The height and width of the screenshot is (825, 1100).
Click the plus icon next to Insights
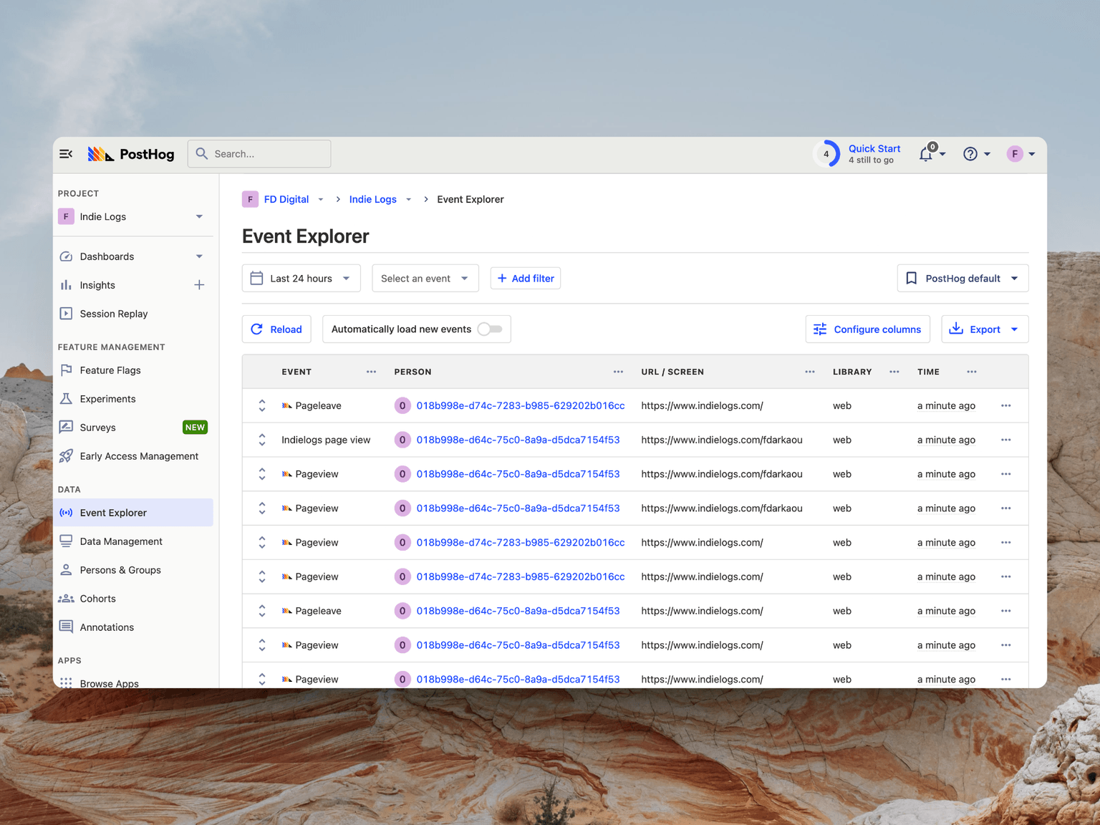coord(199,285)
